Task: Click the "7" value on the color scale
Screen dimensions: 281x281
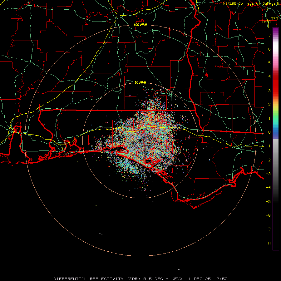Action: pos(269,35)
